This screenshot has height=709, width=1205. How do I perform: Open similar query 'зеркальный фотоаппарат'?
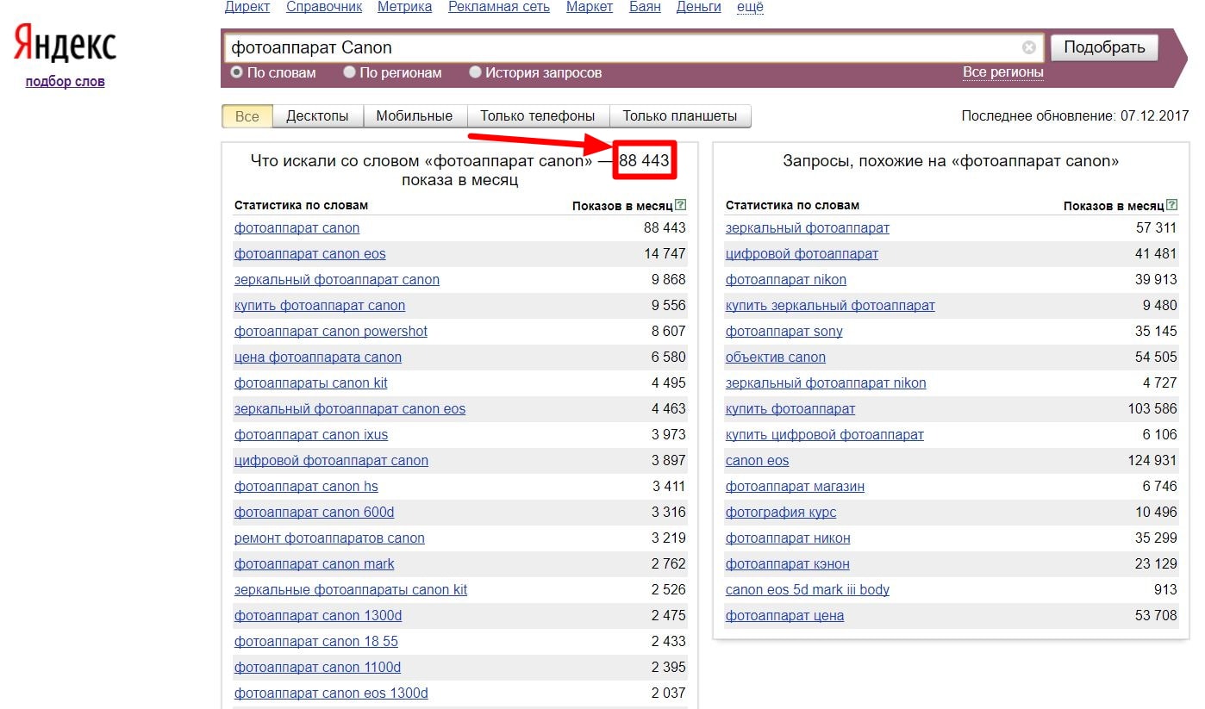click(808, 228)
